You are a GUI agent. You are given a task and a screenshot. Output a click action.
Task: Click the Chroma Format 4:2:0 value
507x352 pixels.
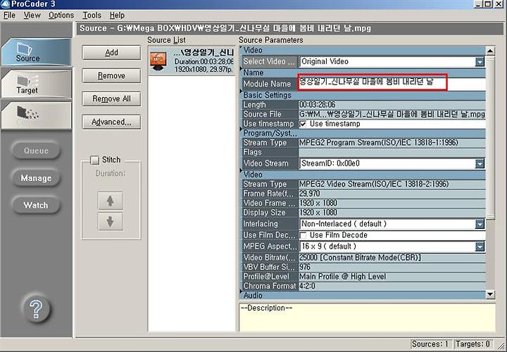coord(307,286)
